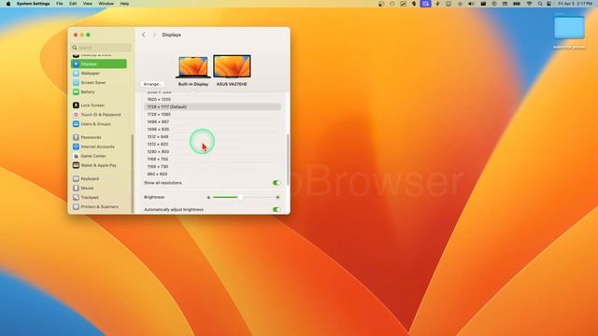This screenshot has width=598, height=336.
Task: Choose the 1920 × 1200 resolution
Action: (213, 100)
